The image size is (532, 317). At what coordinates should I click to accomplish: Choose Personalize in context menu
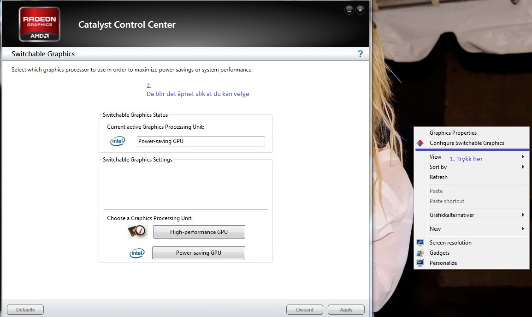coord(471,263)
